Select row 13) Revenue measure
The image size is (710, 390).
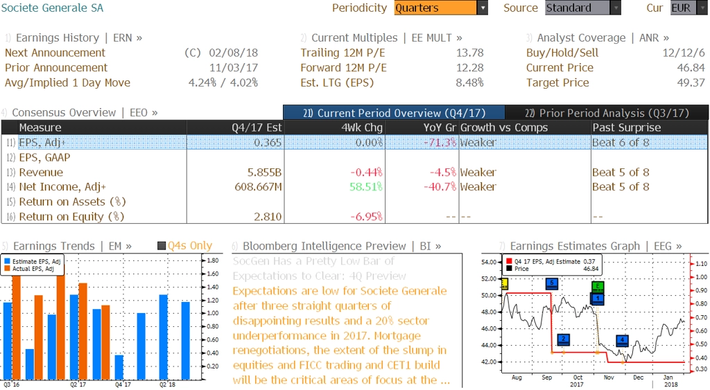pyautogui.click(x=354, y=172)
